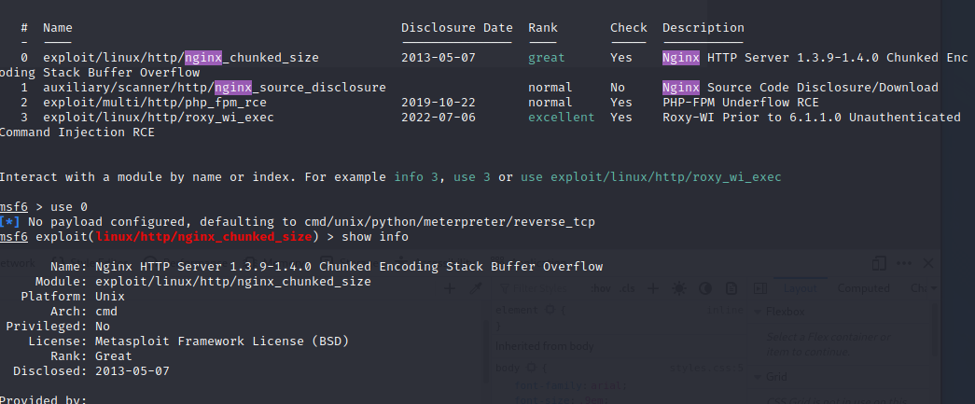
Task: Click exploit/multi/http/php_fpm_rce module name
Action: click(155, 103)
